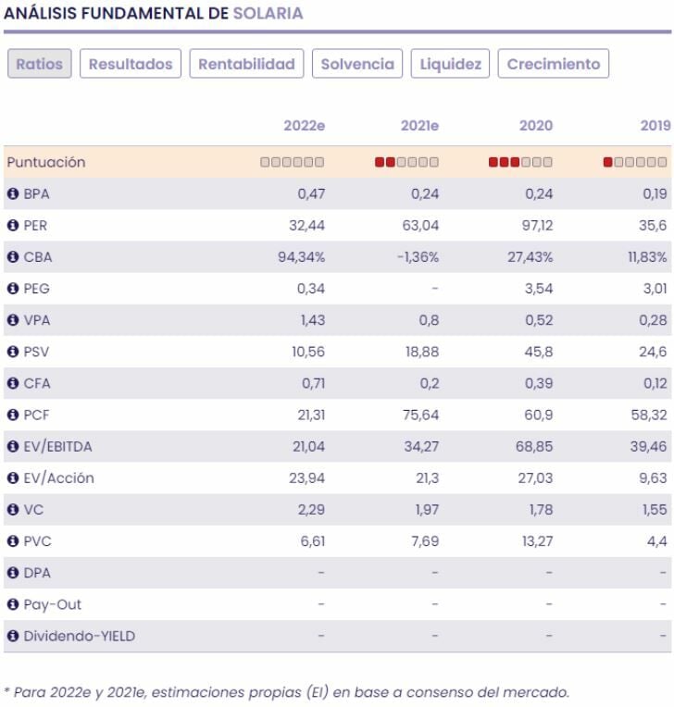
Task: Select the Ratios tab
Action: pos(40,64)
